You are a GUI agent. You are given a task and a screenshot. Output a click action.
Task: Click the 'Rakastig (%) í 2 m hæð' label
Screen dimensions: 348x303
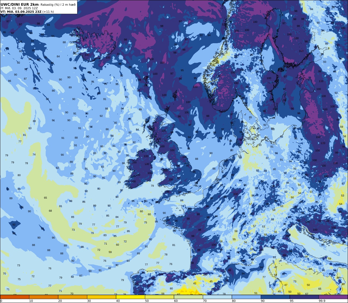point(58,5)
